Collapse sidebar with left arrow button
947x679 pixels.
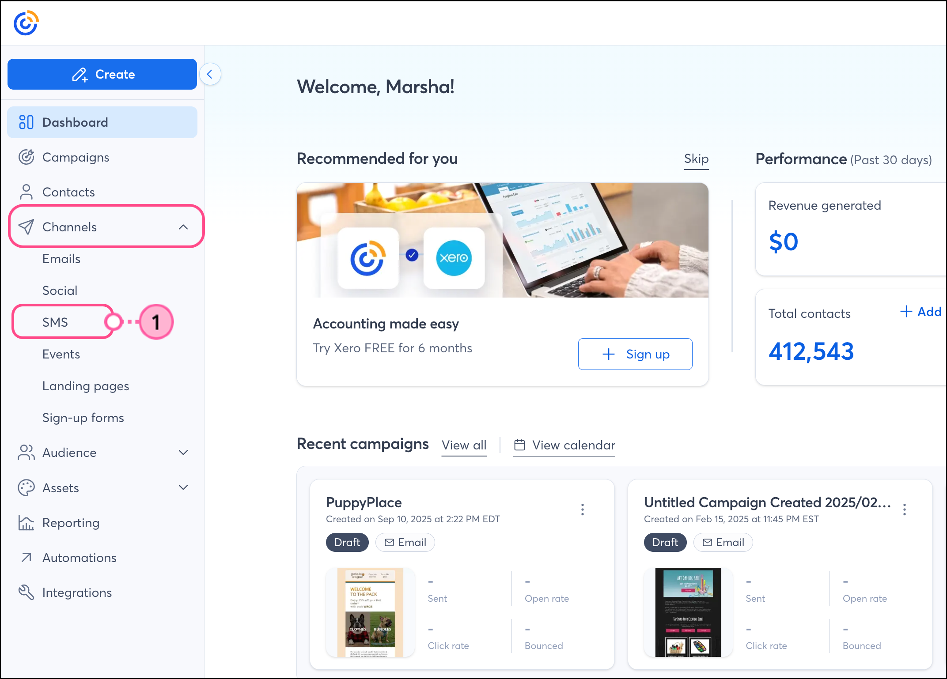[210, 74]
